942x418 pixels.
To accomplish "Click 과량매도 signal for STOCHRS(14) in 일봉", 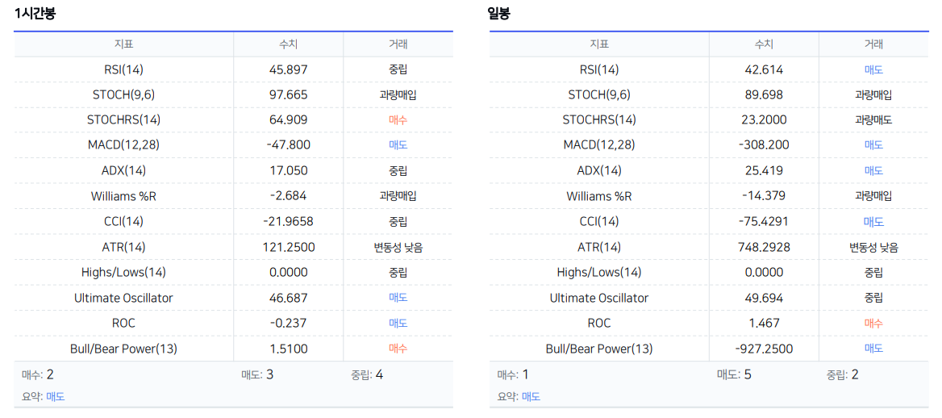I will (x=873, y=120).
